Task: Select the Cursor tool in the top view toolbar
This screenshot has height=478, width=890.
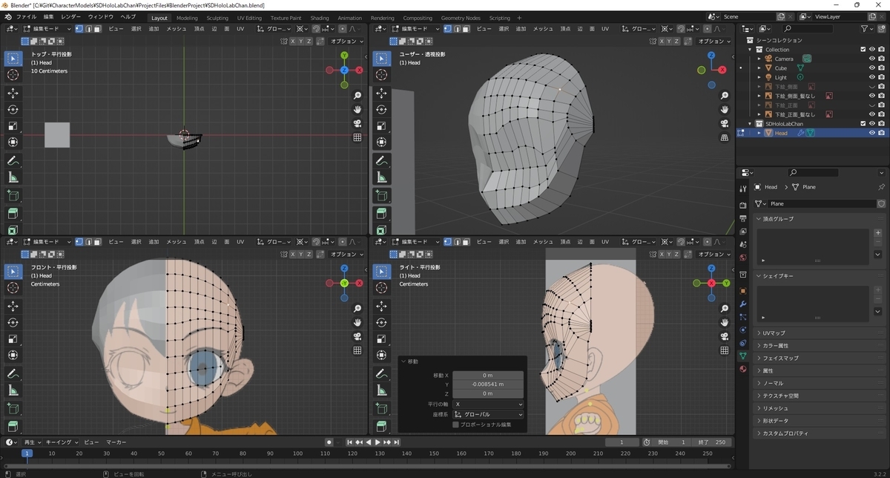Action: [x=13, y=75]
